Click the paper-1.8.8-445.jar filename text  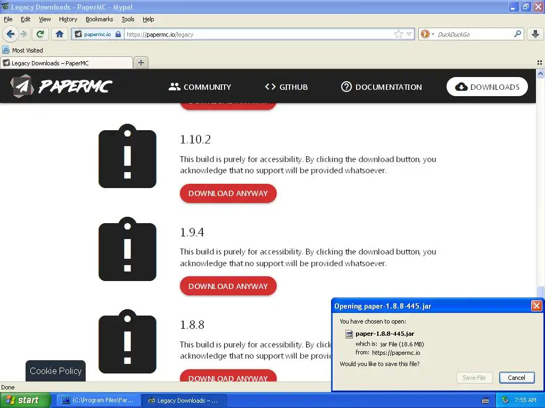tap(385, 334)
